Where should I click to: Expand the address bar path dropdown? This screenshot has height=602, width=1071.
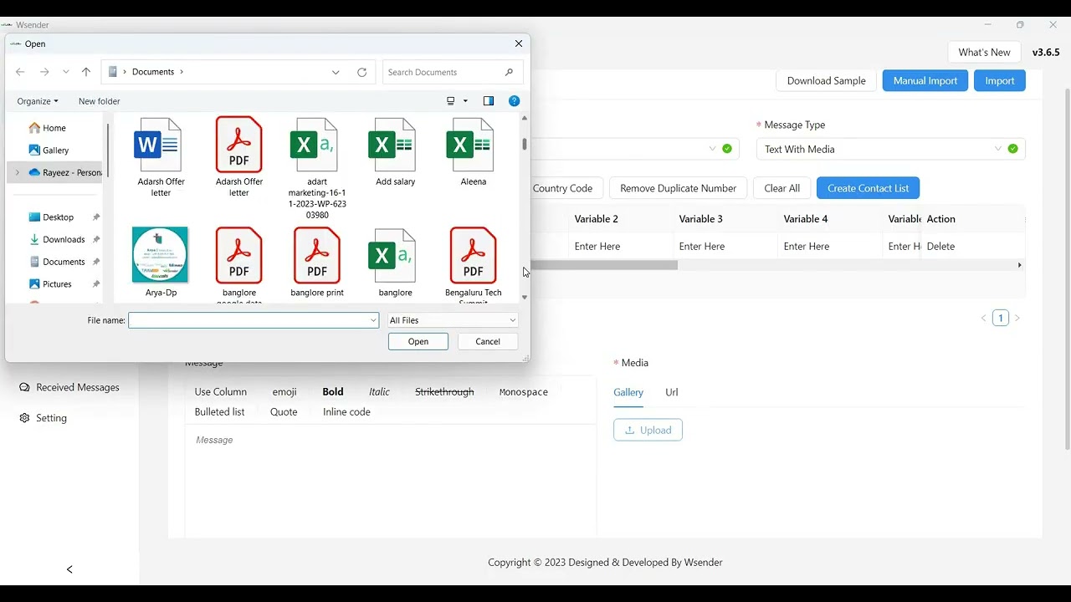pyautogui.click(x=336, y=72)
